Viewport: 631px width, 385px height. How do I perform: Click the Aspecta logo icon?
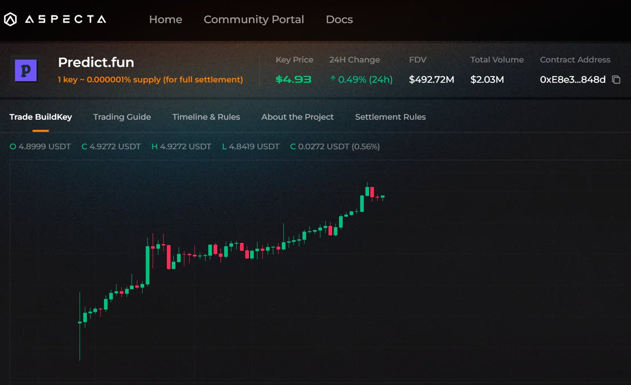(11, 19)
